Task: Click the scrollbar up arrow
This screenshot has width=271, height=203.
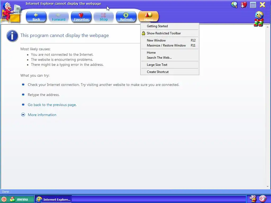Action: pos(268,27)
